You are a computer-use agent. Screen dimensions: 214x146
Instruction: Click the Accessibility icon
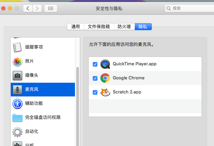17,104
